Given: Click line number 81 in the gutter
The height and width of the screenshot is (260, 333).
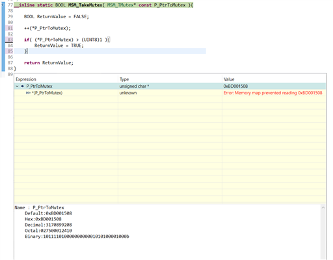Looking at the screenshot, I should (x=10, y=28).
